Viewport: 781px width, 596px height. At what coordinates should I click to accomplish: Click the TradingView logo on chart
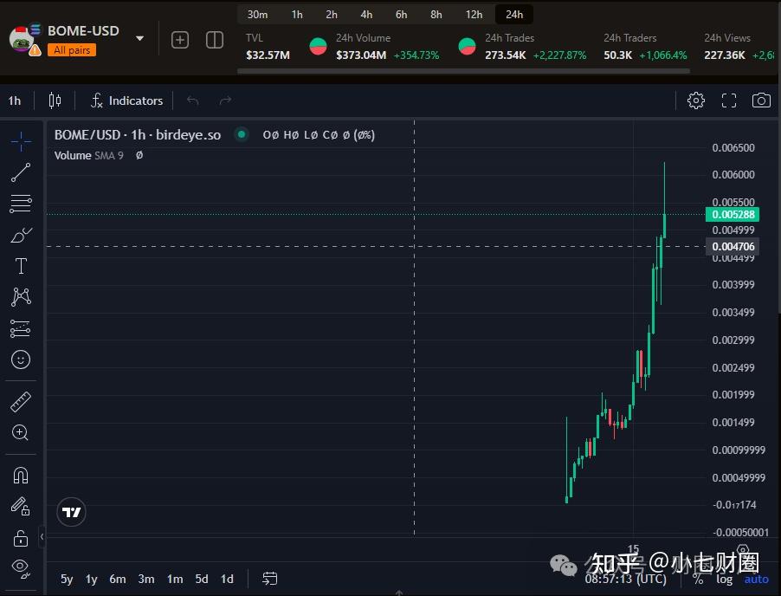point(71,512)
